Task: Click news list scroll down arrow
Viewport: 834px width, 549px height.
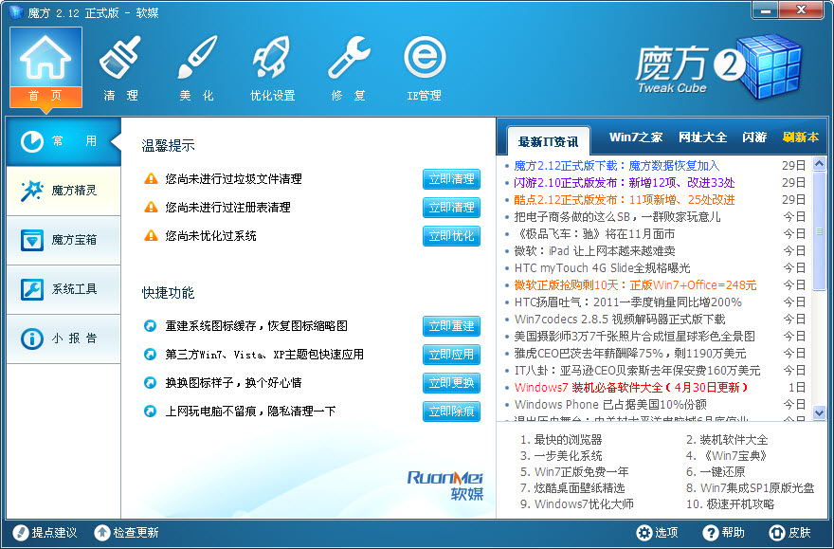Action: click(819, 412)
